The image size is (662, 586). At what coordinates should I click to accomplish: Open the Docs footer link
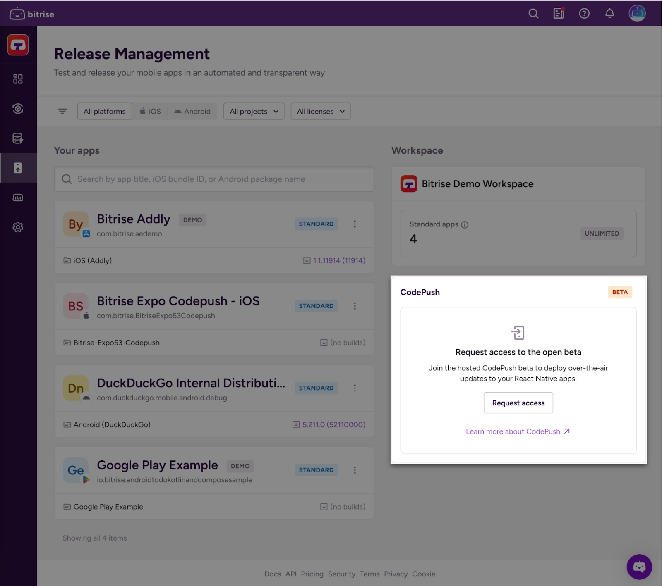(x=273, y=574)
